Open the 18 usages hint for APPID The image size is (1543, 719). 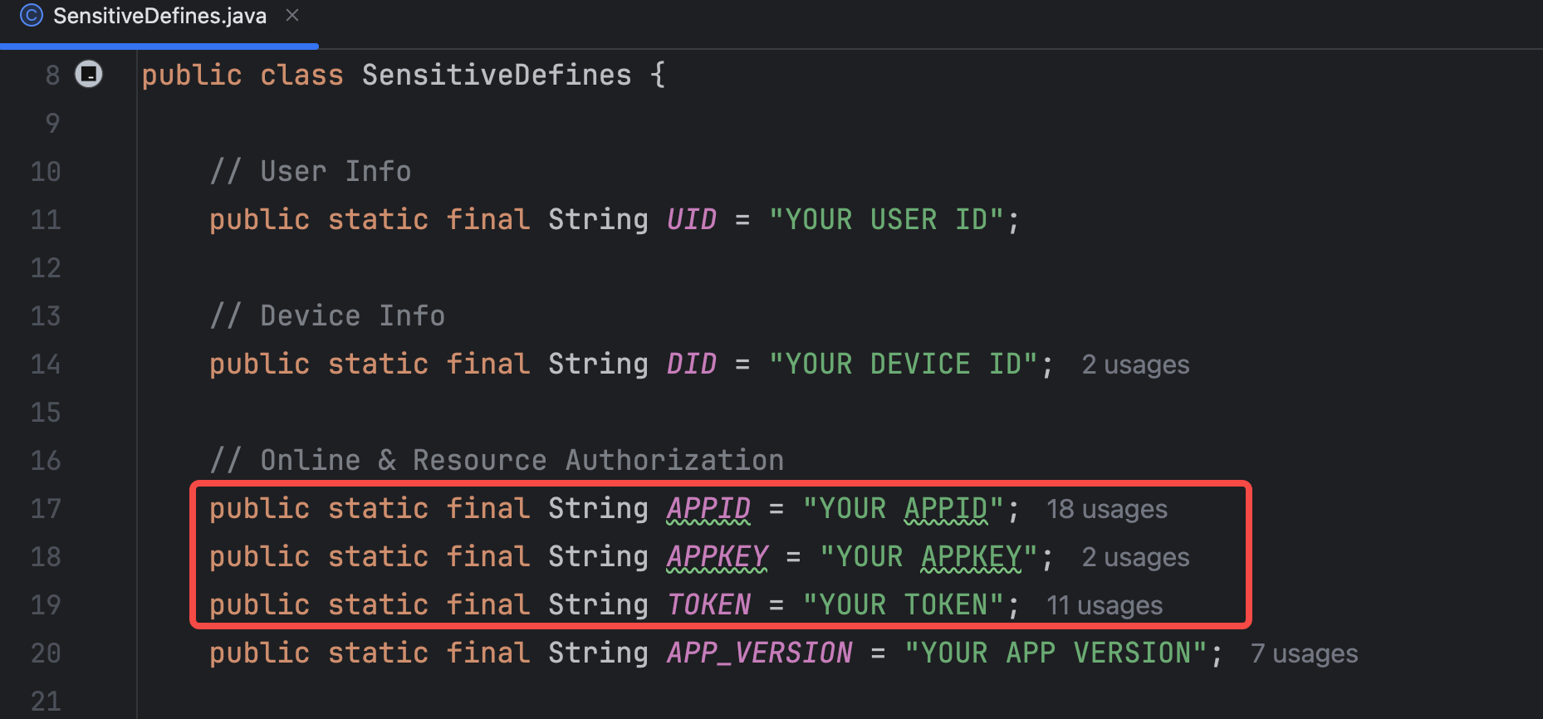point(1107,509)
